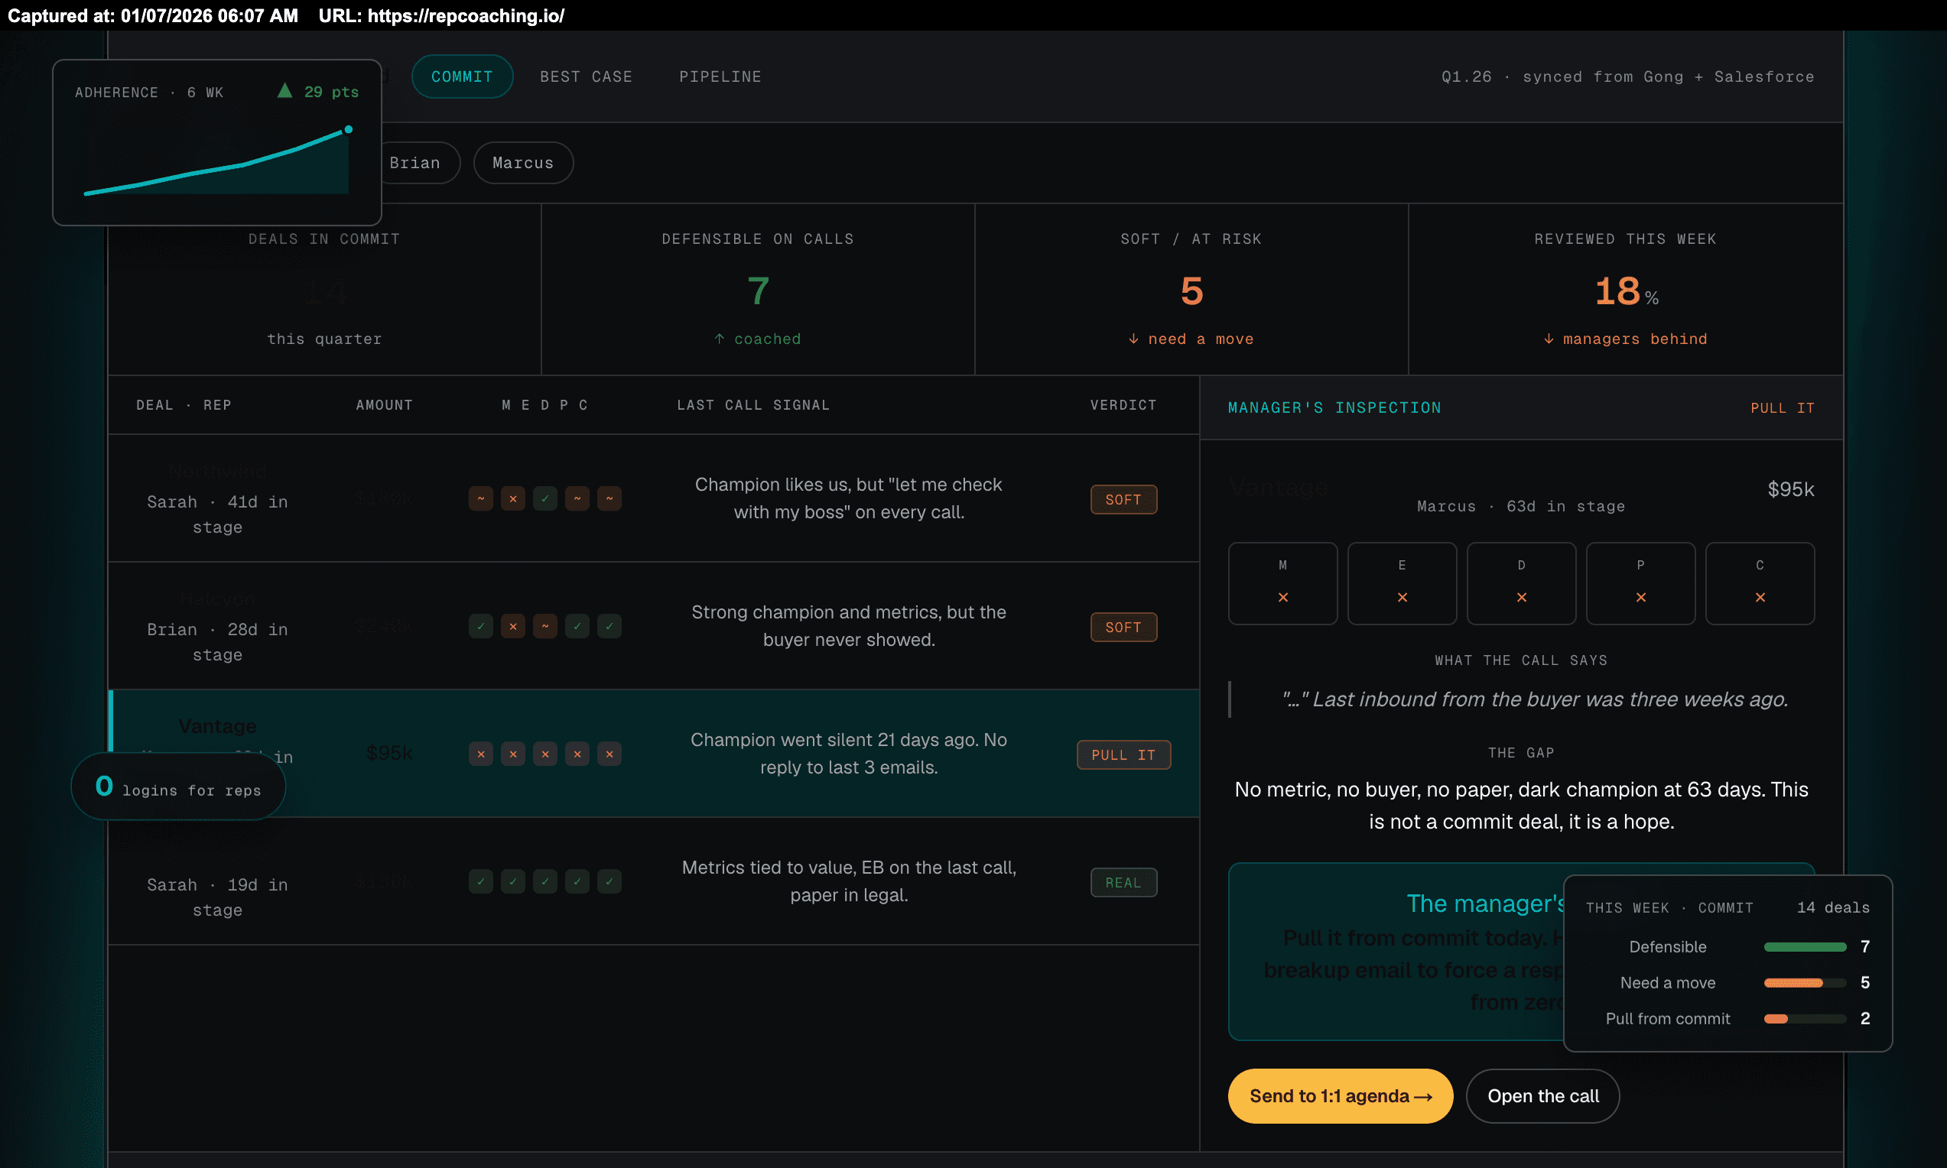
Task: Click first check icon in Sarah 19d row
Action: 481,881
